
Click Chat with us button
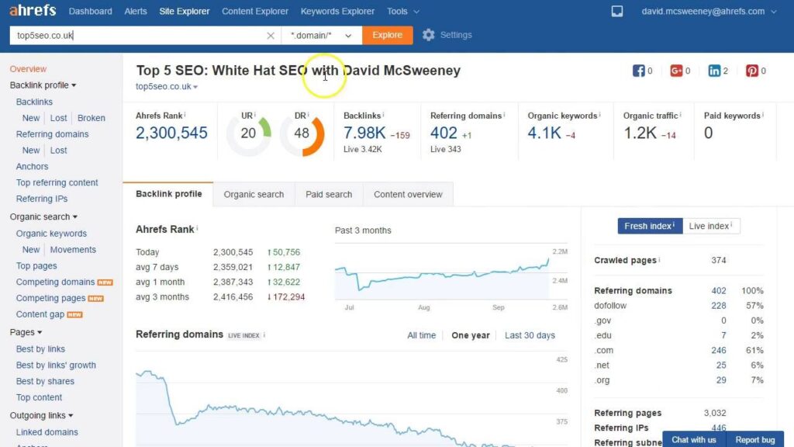pos(694,439)
